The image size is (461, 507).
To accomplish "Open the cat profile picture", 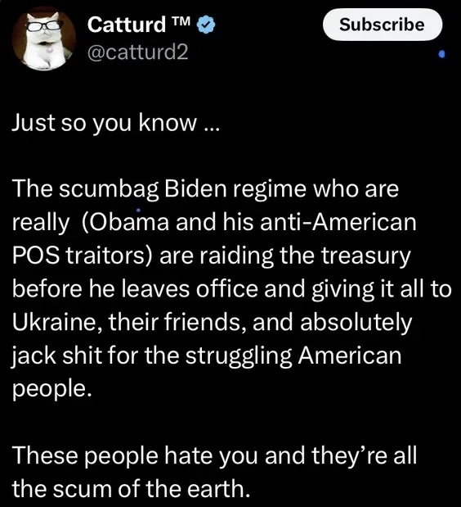I will point(44,38).
